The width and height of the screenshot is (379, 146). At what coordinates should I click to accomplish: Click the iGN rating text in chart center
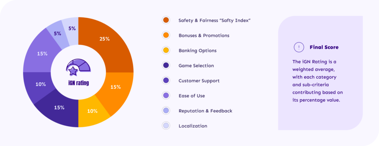[x=78, y=83]
